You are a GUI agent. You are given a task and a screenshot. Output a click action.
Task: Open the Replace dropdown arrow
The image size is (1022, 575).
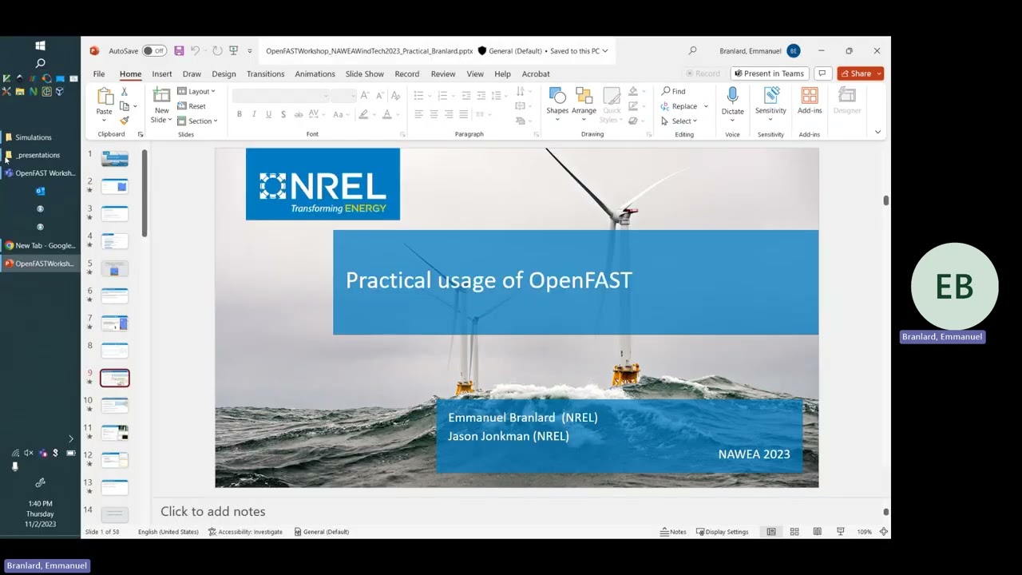(706, 106)
